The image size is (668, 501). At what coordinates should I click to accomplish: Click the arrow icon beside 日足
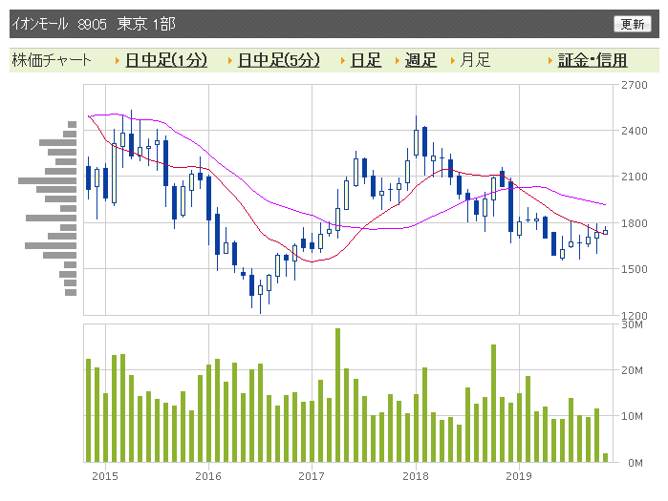pyautogui.click(x=342, y=61)
